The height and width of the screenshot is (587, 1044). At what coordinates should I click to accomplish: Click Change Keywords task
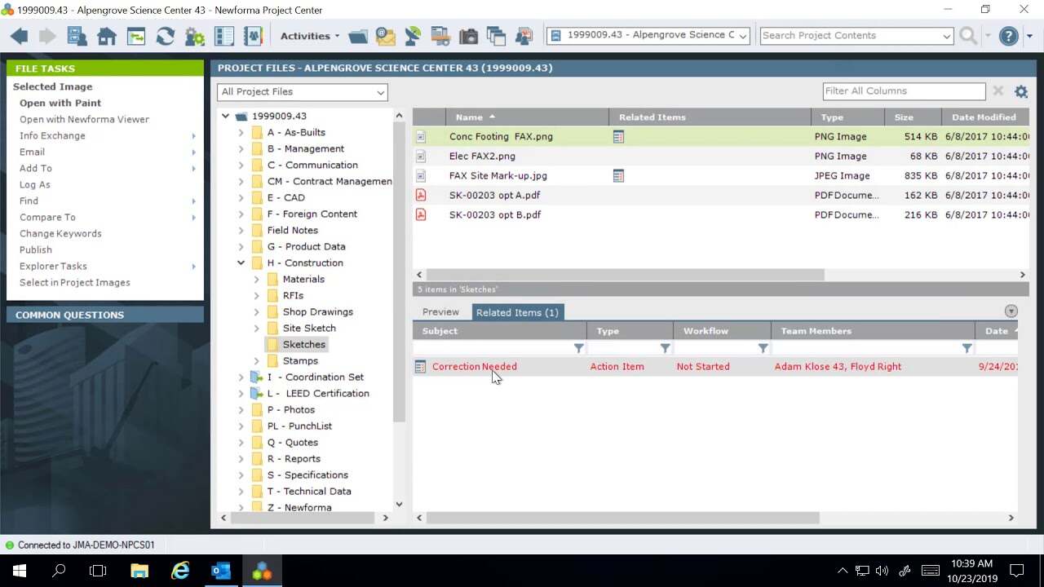(x=60, y=233)
